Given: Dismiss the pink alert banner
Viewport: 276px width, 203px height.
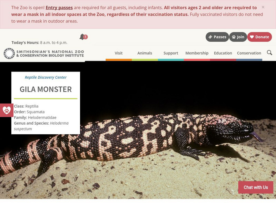Looking at the screenshot, I should 263,7.
